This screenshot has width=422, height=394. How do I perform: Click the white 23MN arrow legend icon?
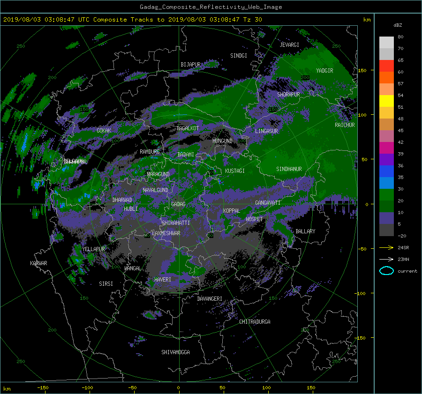[x=386, y=259]
